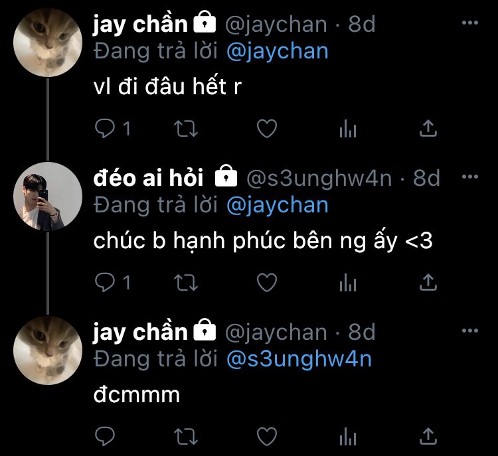The width and height of the screenshot is (498, 456).
Task: Reply to the "đcmmm" tweet
Action: click(x=105, y=436)
